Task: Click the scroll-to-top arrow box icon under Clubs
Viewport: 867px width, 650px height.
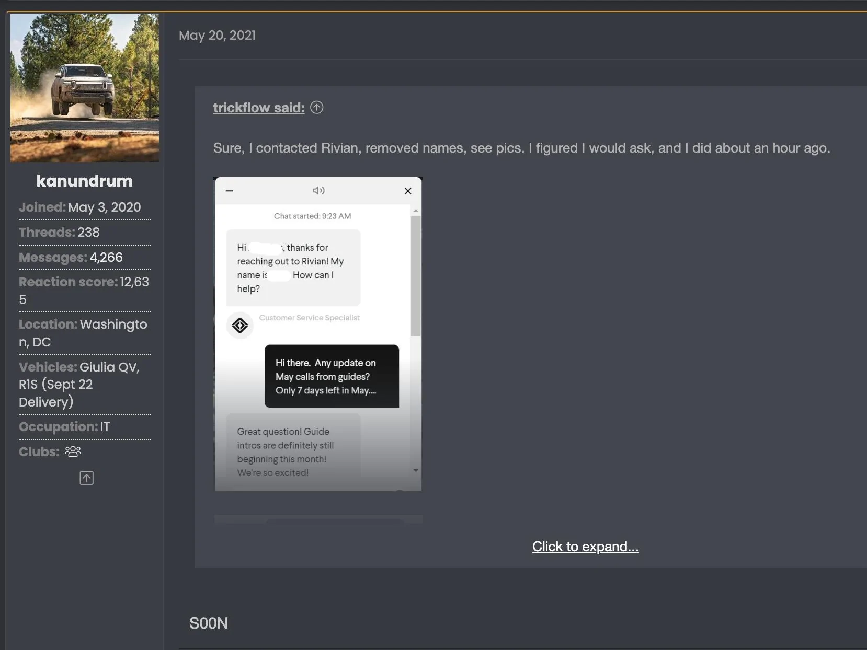Action: tap(87, 478)
